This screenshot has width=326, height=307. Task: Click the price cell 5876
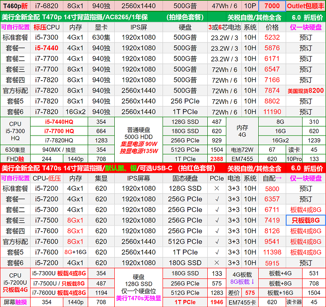(272, 48)
